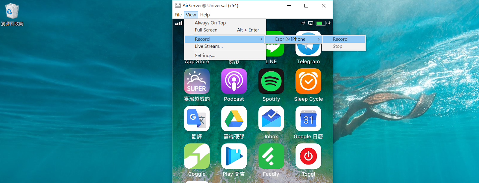479x183 pixels.
Task: Open Google Drive 雲端硬碟 app
Action: click(234, 119)
